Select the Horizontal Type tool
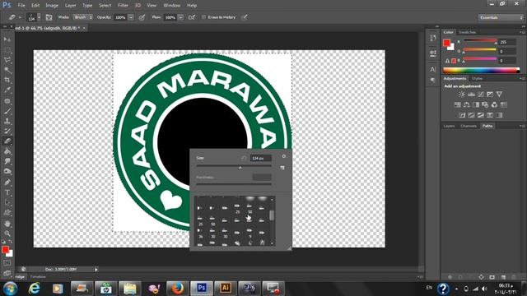The width and height of the screenshot is (527, 296). pyautogui.click(x=7, y=192)
